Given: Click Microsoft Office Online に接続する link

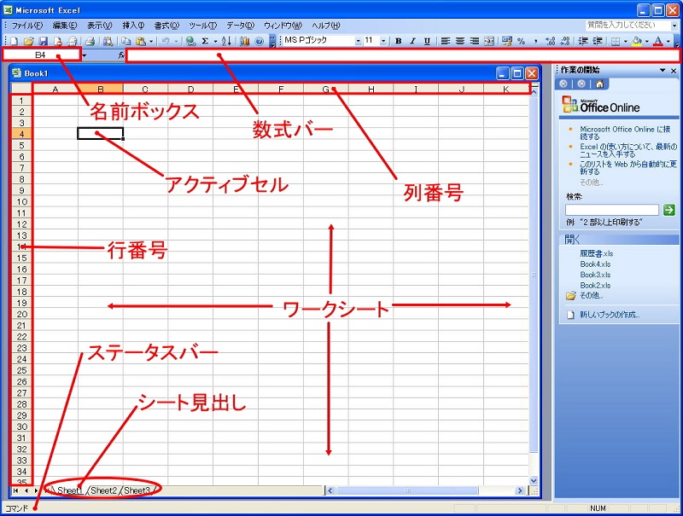Looking at the screenshot, I should click(x=625, y=133).
